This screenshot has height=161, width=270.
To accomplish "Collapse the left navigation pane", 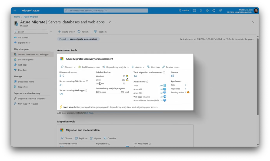I will (x=51, y=32).
